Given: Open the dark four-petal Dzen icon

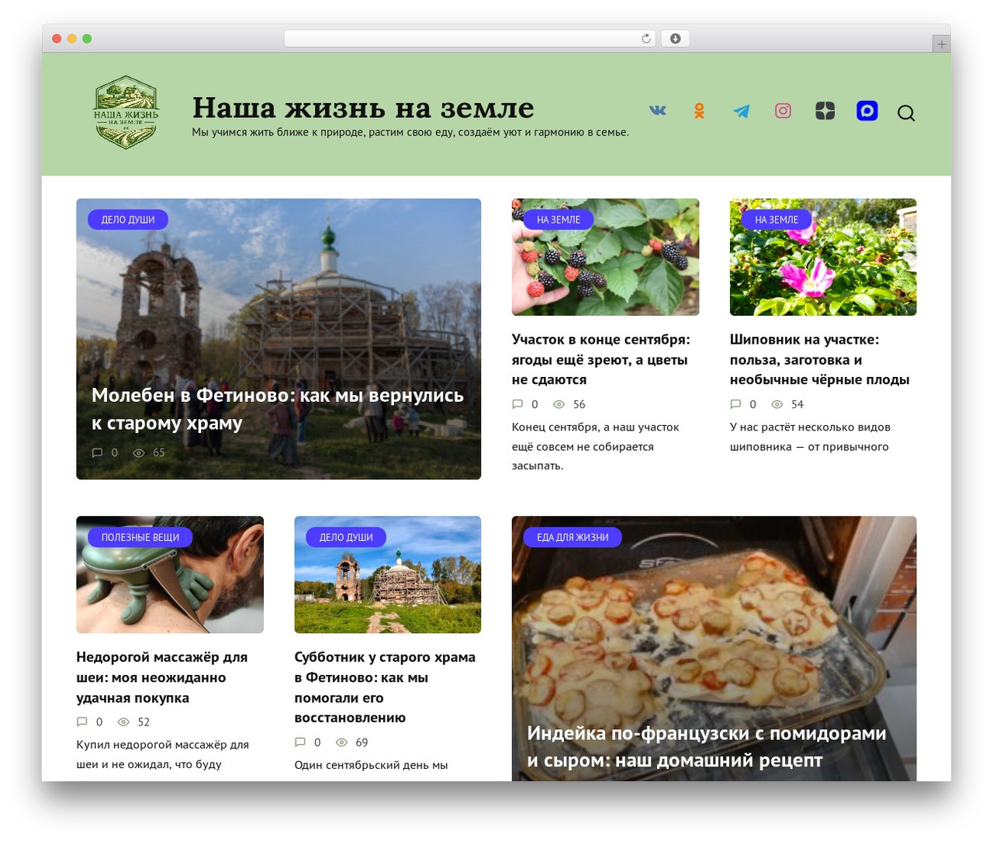Looking at the screenshot, I should pyautogui.click(x=825, y=111).
